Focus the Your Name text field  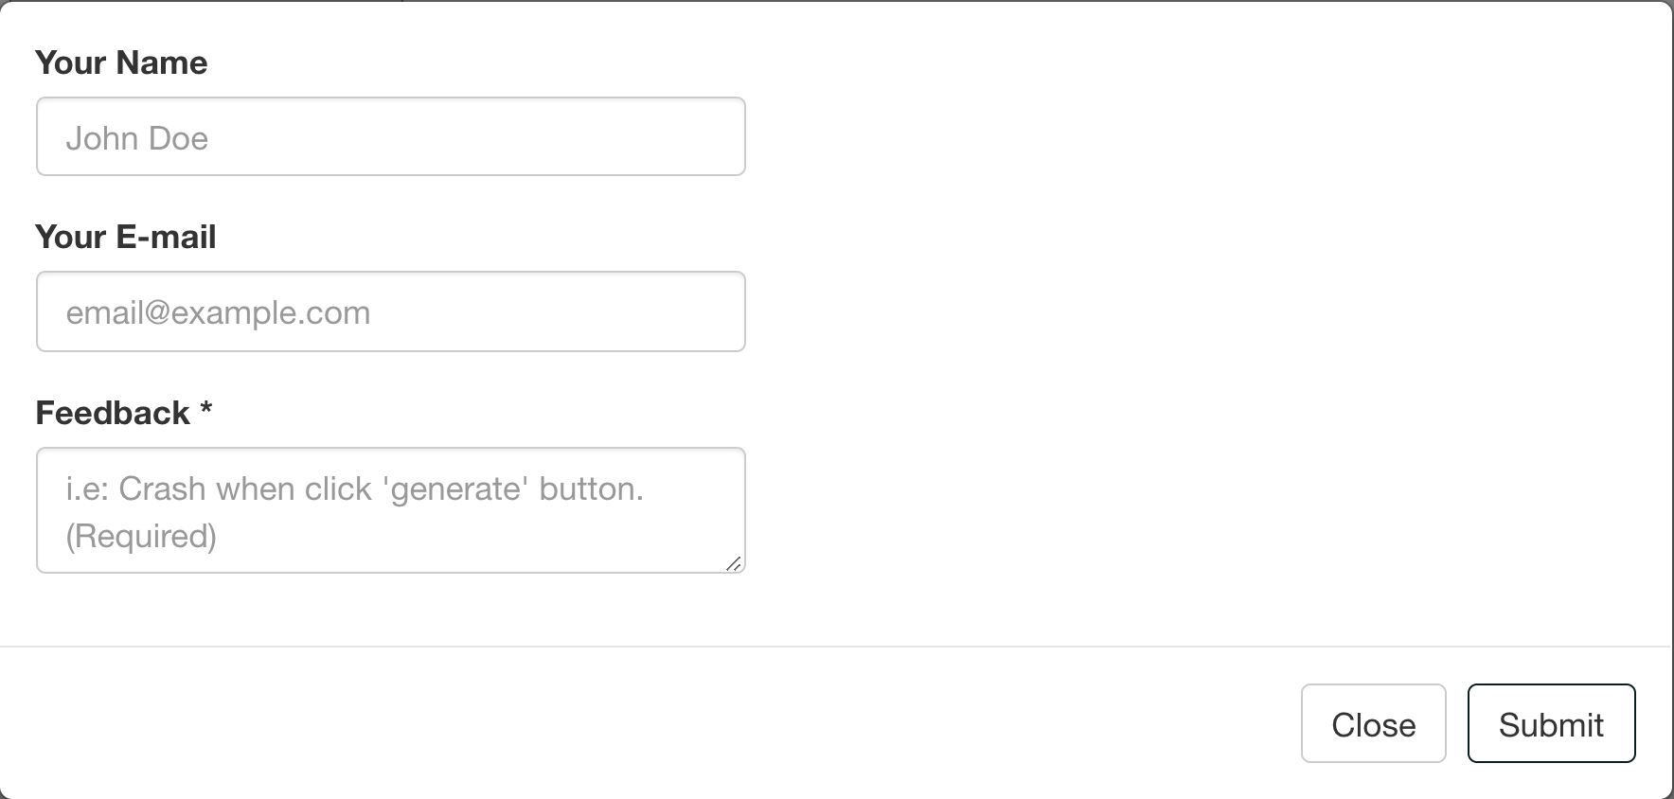pyautogui.click(x=390, y=136)
